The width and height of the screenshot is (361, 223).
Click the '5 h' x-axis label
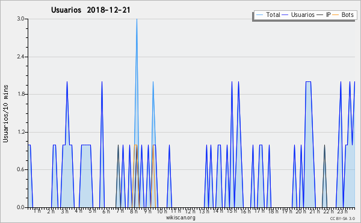(92, 211)
